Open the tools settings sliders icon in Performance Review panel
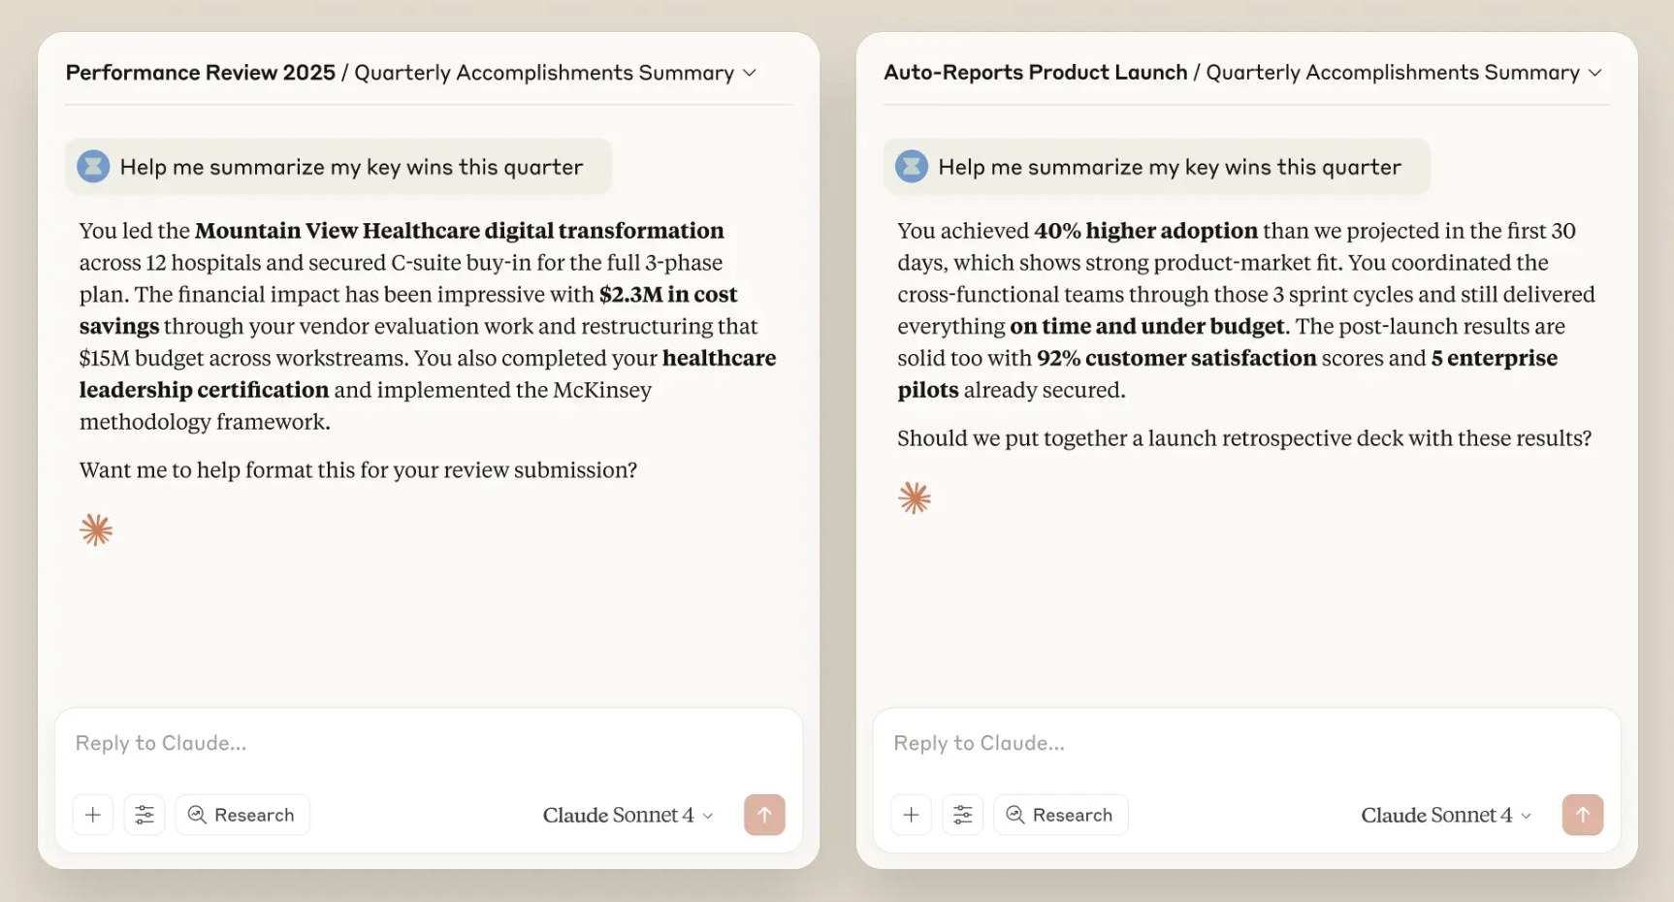The image size is (1674, 902). (145, 815)
